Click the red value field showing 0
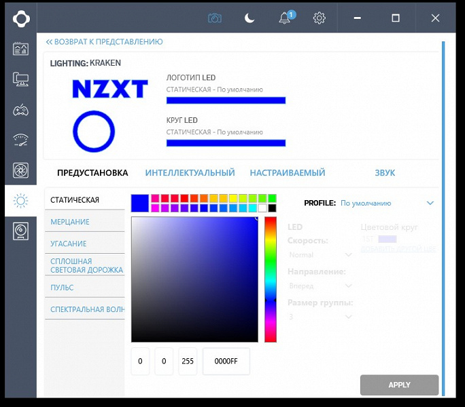The image size is (465, 407). click(140, 361)
